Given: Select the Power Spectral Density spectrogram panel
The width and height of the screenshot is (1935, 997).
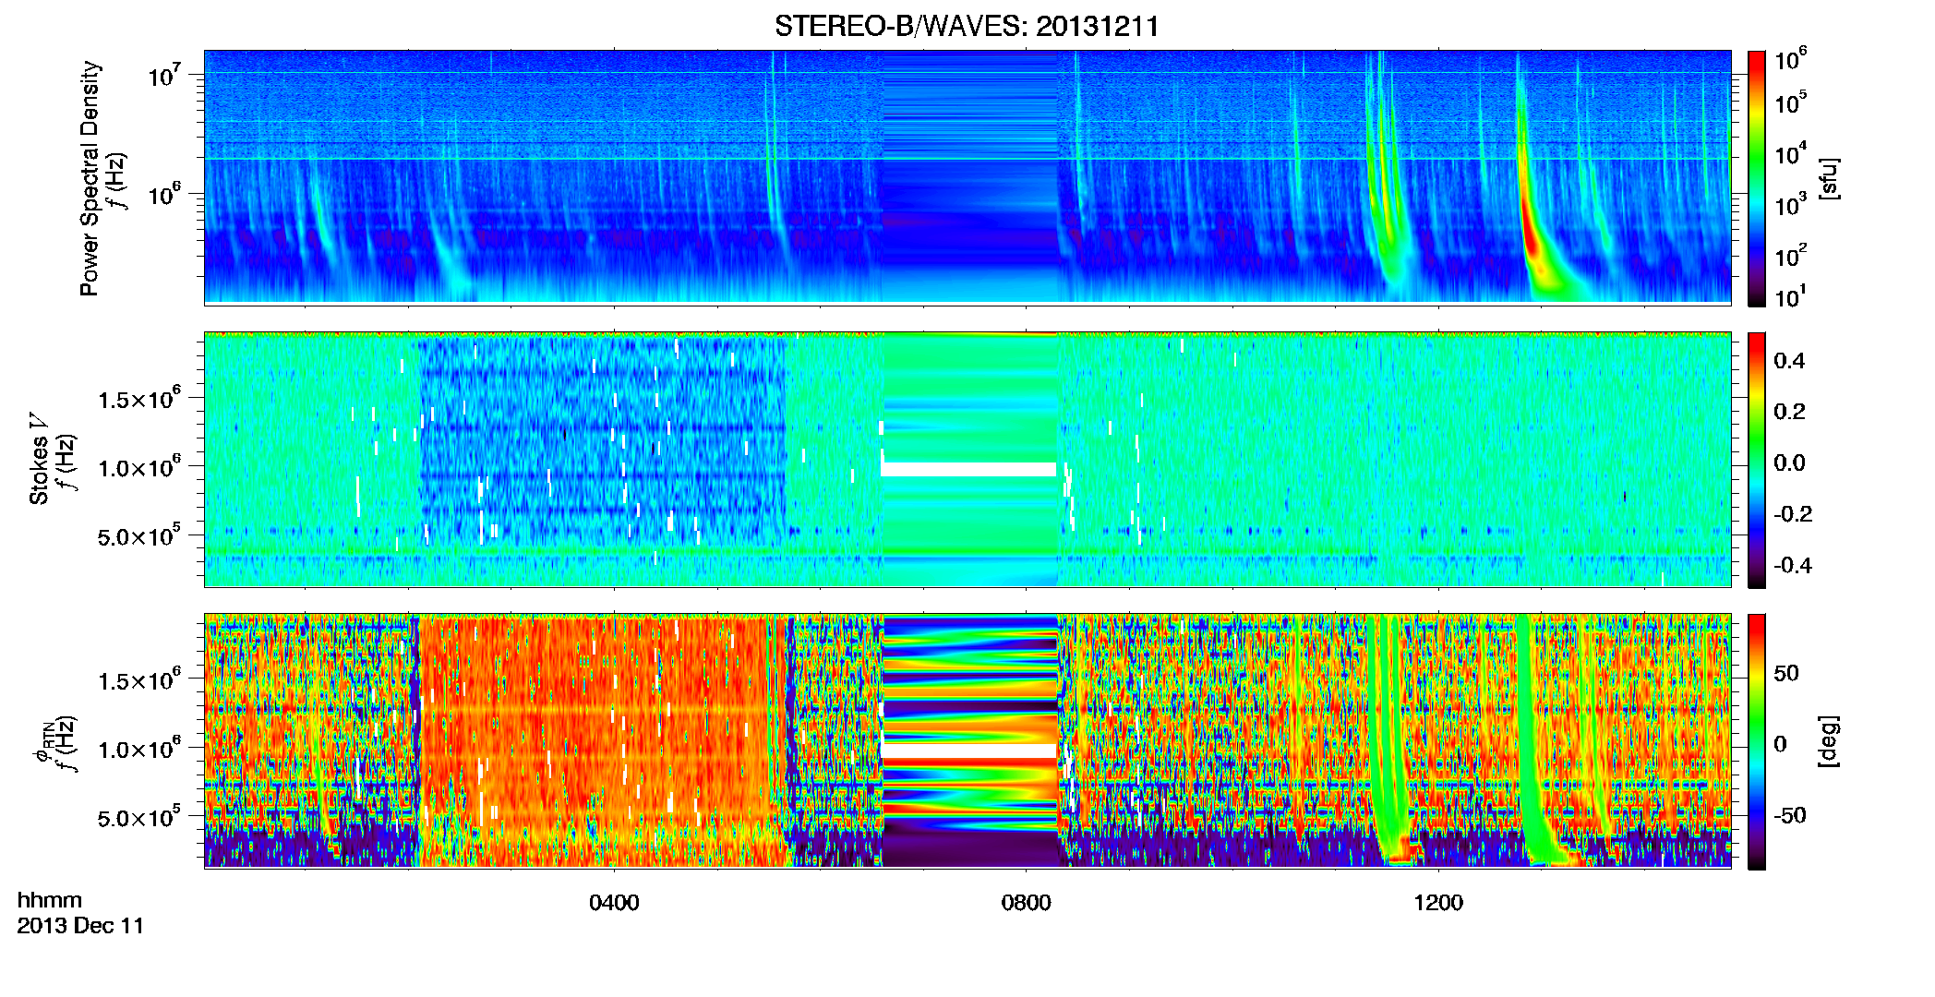Looking at the screenshot, I should [x=967, y=176].
